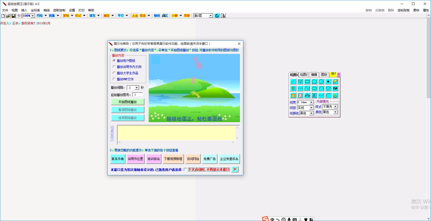Select the rectangle drawing tool

pyautogui.click(x=307, y=81)
